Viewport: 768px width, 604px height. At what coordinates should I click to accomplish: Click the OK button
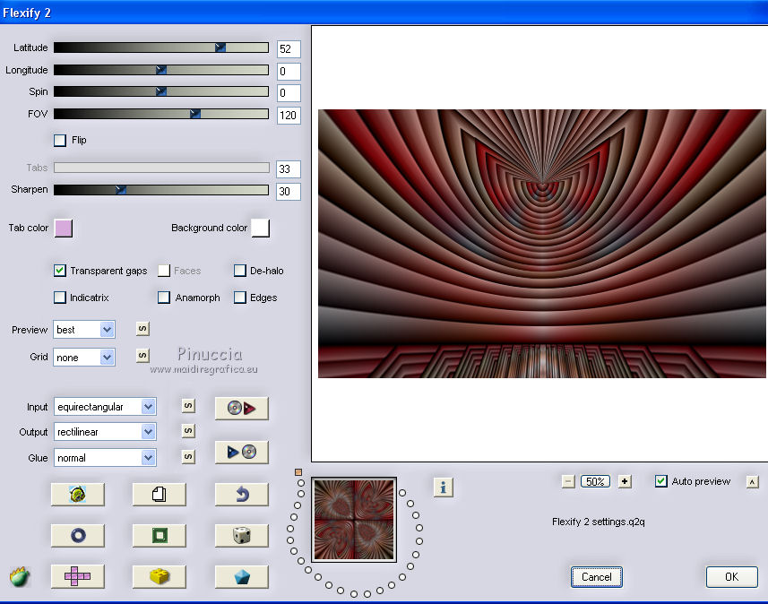point(732,577)
